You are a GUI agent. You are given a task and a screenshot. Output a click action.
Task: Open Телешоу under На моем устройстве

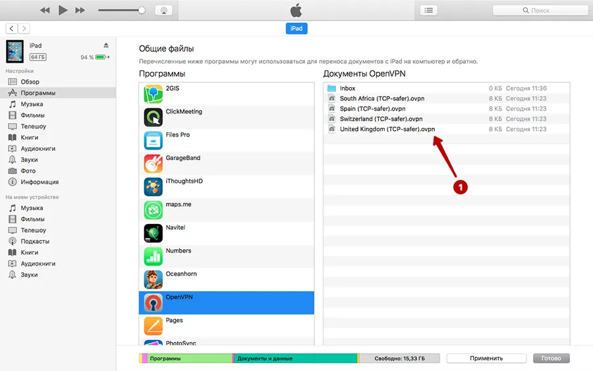(34, 230)
